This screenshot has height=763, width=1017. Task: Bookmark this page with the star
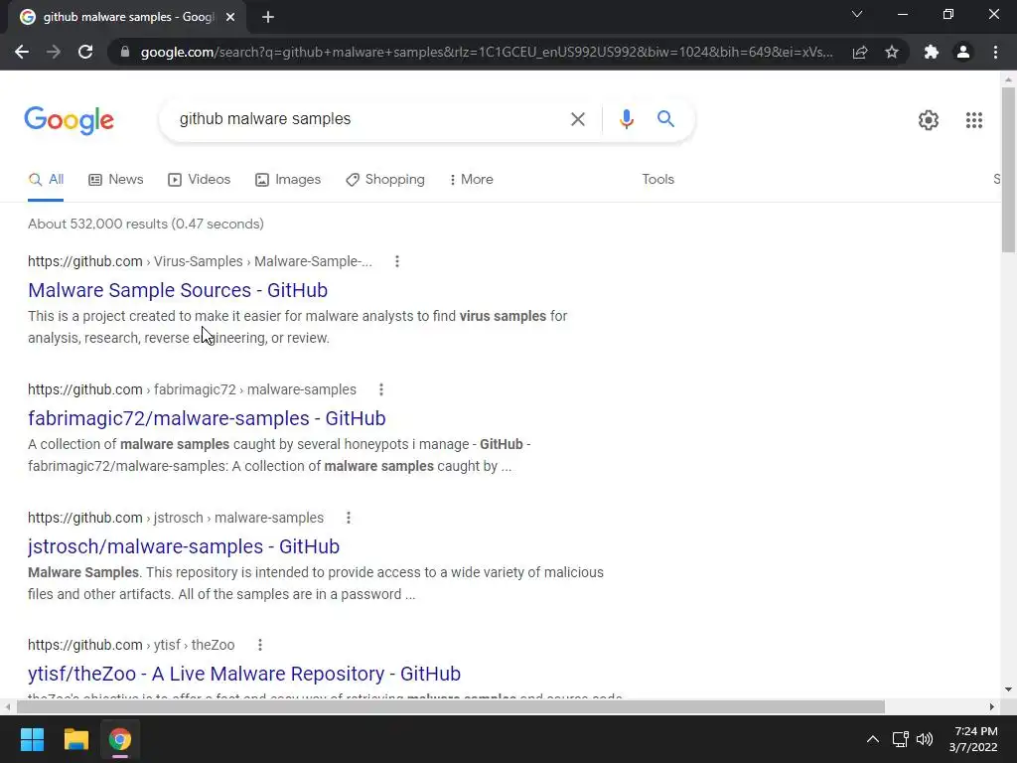coord(892,52)
